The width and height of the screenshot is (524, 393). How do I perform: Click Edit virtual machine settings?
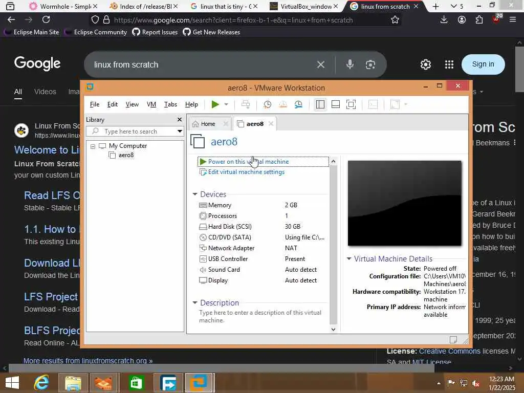coord(246,172)
